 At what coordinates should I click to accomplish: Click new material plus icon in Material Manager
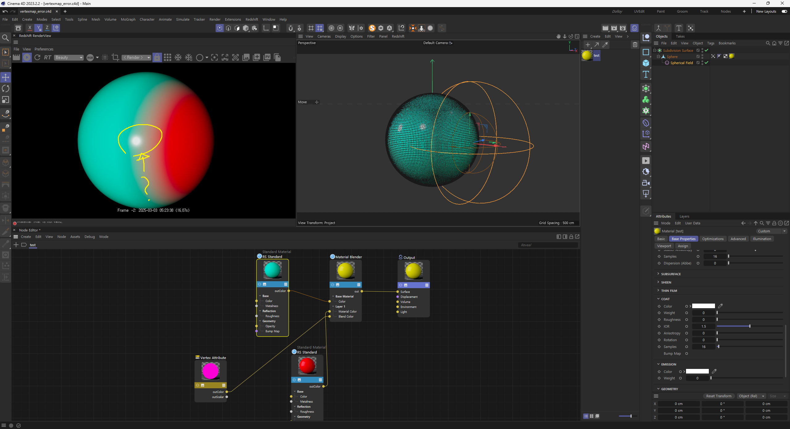[588, 45]
